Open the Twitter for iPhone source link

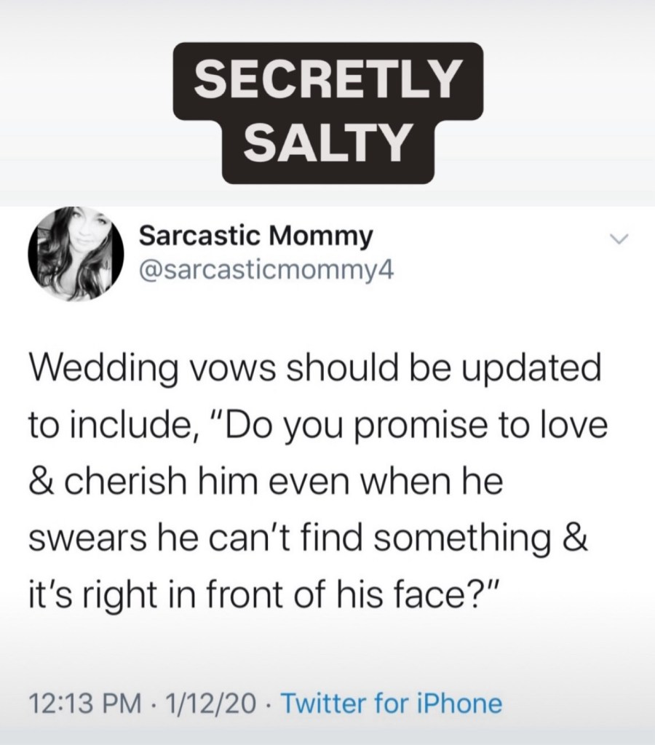(391, 704)
